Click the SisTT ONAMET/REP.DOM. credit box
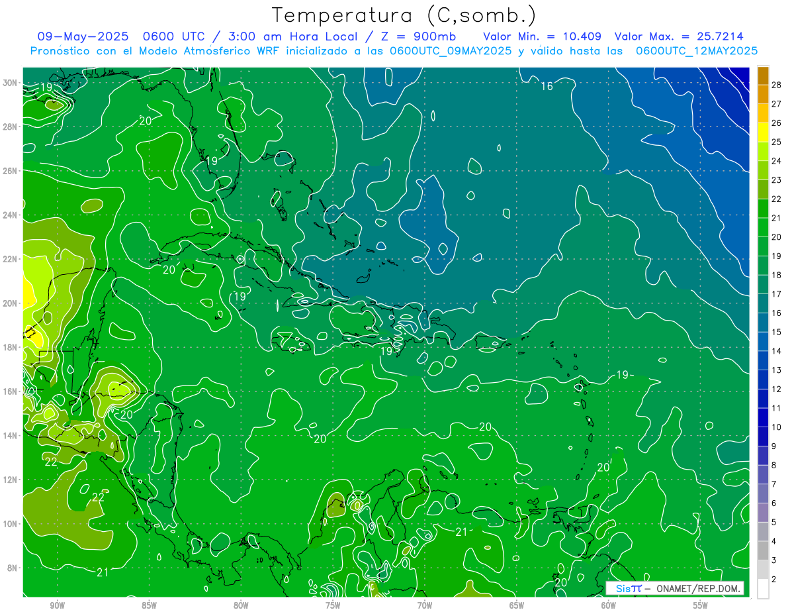The width and height of the screenshot is (794, 614). click(x=674, y=588)
